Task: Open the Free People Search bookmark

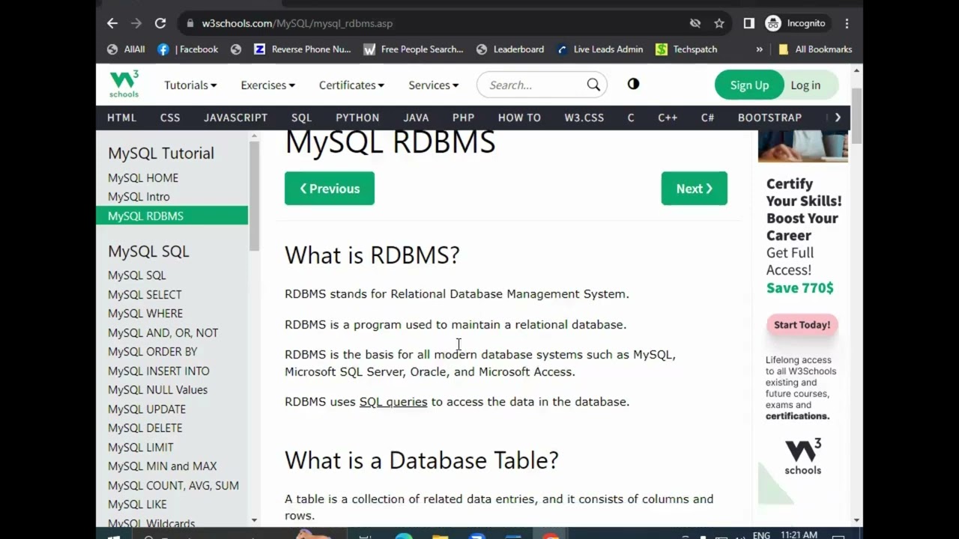Action: click(x=414, y=49)
